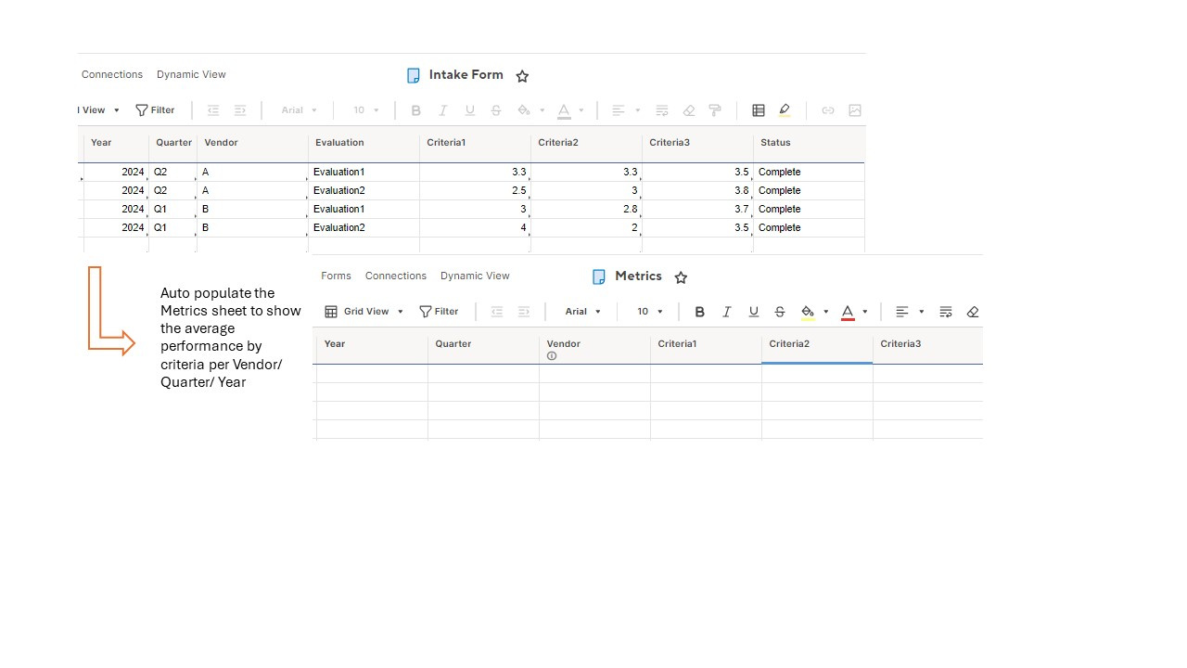Screen dimensions: 1187x668
Task: Open Connections menu in Intake Form sheet
Action: pyautogui.click(x=112, y=74)
